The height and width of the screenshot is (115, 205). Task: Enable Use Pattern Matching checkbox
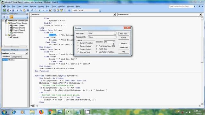97,52
